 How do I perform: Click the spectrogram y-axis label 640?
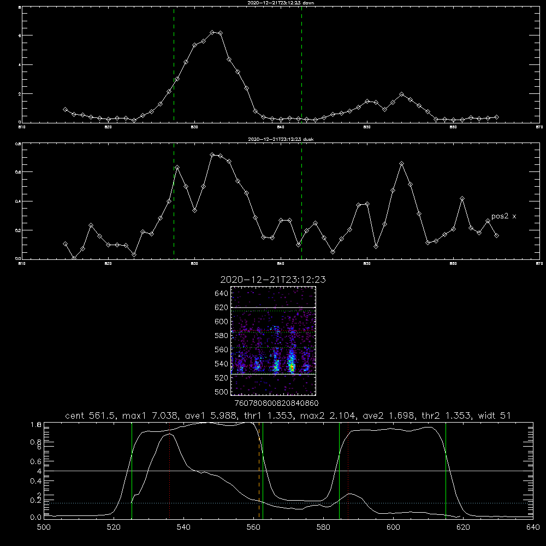pos(222,294)
